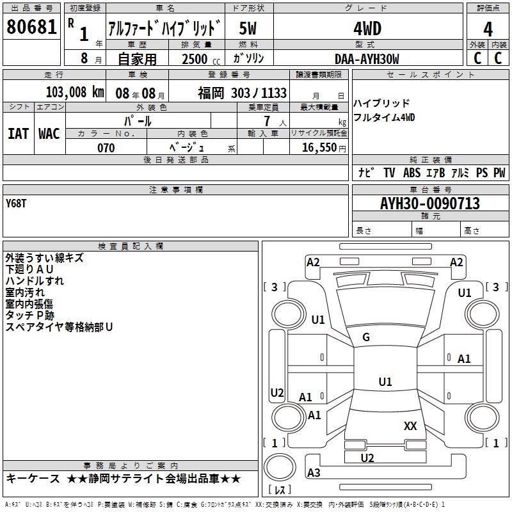Click model code DAA-AYH30W
Image resolution: width=512 pixels, height=512 pixels.
tap(367, 59)
